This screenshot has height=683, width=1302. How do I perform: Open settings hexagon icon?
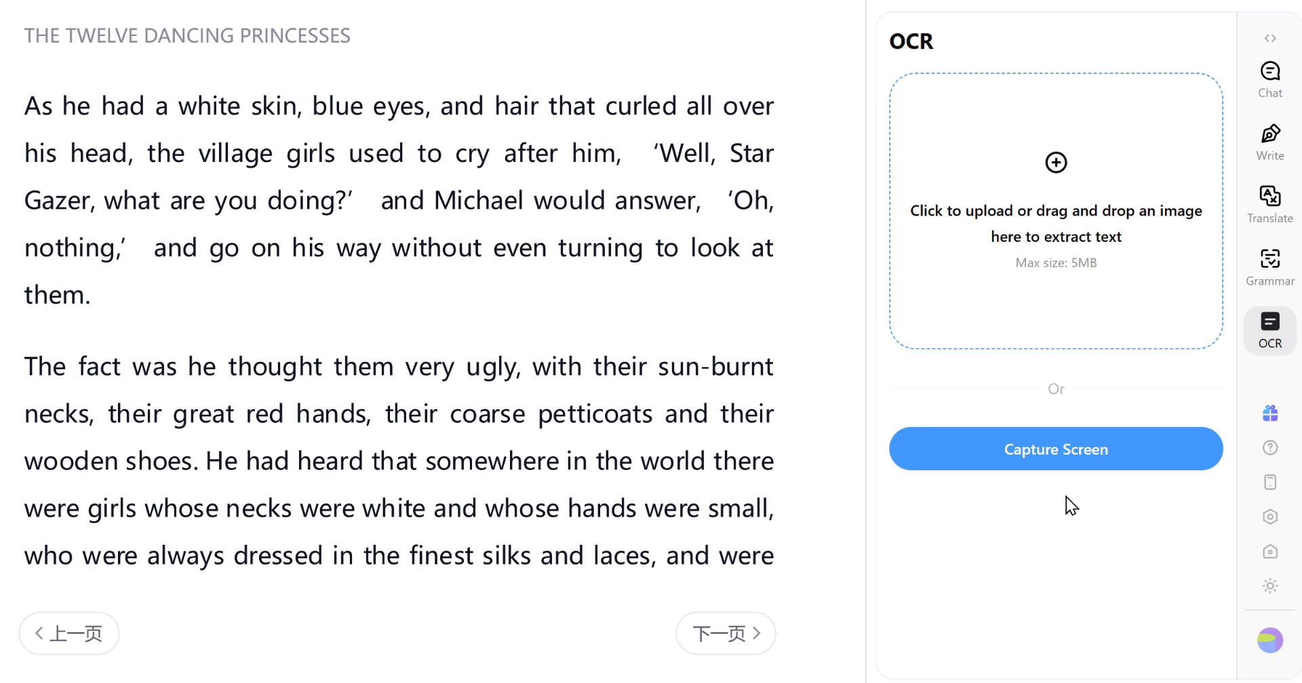point(1270,517)
